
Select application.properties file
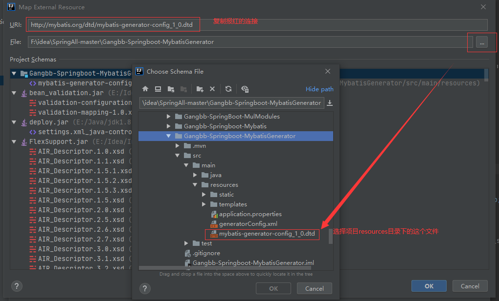(x=246, y=214)
